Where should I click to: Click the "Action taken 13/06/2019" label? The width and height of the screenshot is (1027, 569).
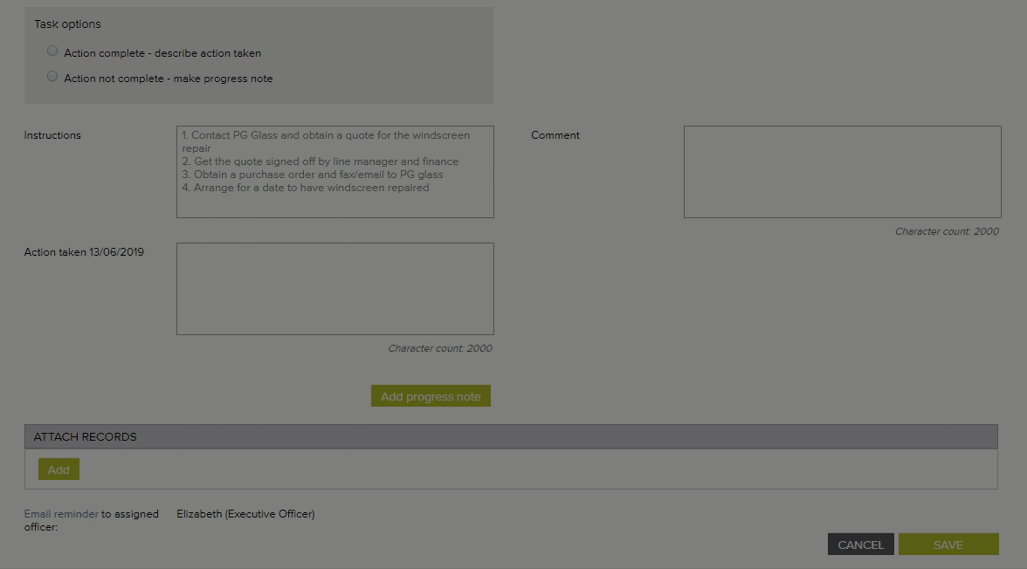tap(84, 252)
